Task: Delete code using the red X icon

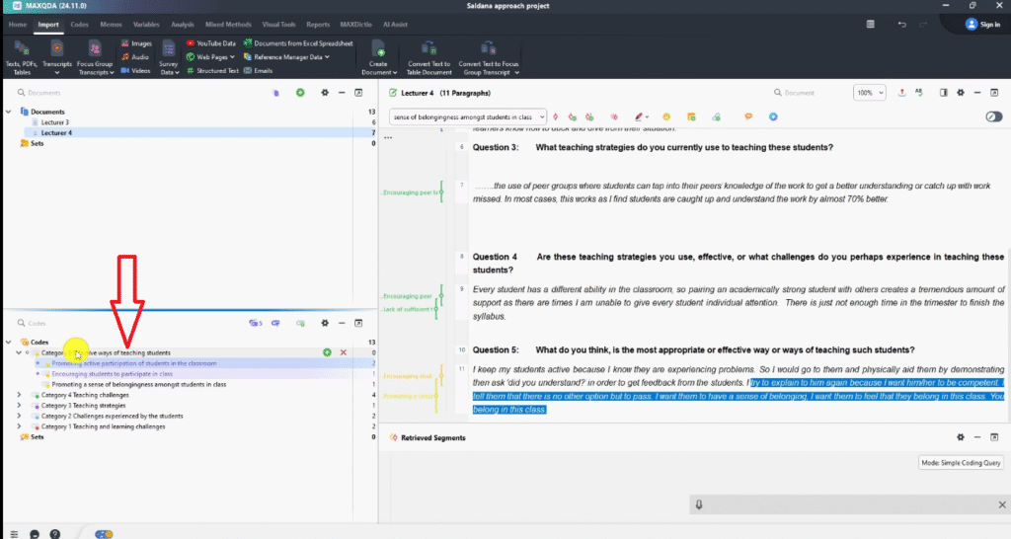Action: pyautogui.click(x=343, y=352)
